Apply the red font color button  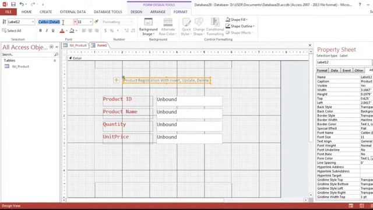pos(62,30)
